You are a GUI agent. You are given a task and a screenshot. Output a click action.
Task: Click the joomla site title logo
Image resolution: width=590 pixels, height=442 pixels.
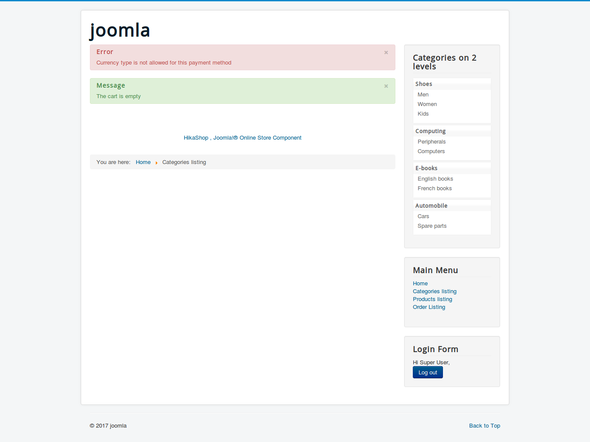[120, 30]
